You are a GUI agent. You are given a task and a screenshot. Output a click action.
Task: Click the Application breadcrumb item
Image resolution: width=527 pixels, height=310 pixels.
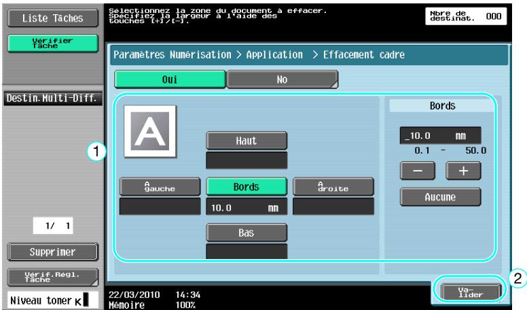point(274,54)
